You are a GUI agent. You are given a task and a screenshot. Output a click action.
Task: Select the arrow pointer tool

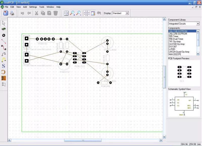click(x=4, y=23)
